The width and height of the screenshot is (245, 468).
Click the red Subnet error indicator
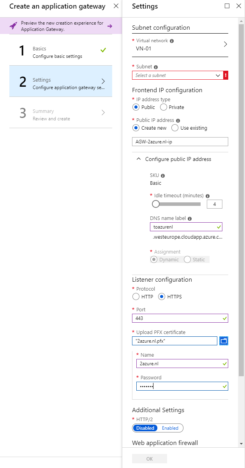(226, 75)
